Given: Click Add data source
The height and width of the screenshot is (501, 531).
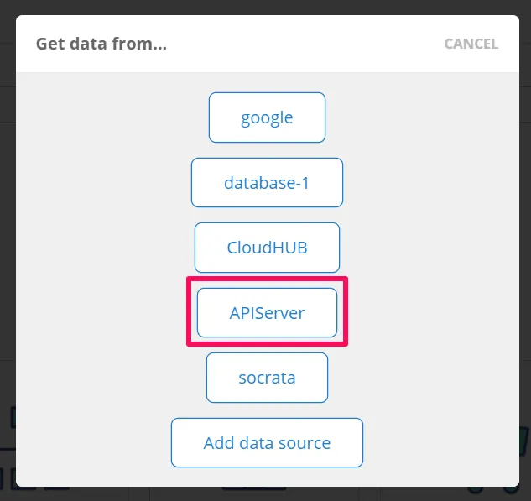Looking at the screenshot, I should tap(267, 442).
